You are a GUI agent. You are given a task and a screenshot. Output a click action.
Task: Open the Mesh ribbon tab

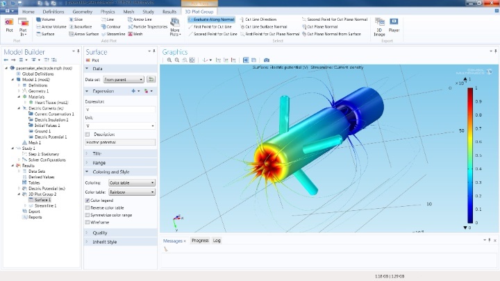pyautogui.click(x=128, y=12)
